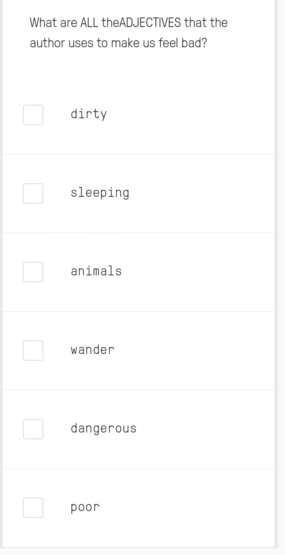The image size is (285, 555).
Task: Click the 'wander' answer label text
Action: (x=92, y=350)
